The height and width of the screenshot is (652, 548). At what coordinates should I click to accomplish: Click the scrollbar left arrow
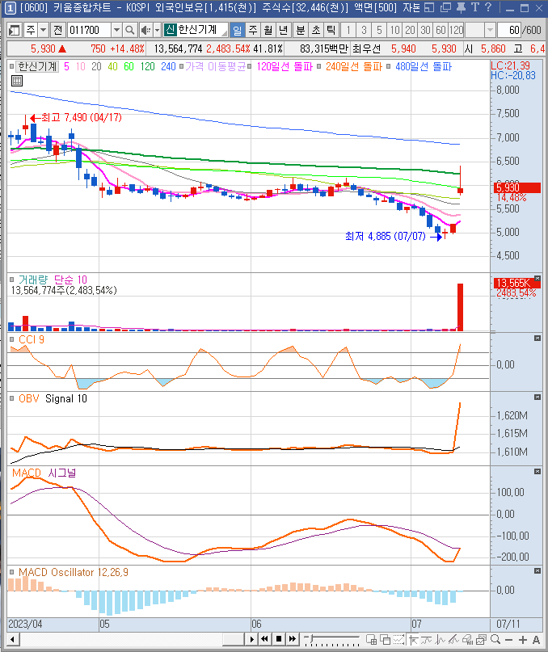click(12, 640)
